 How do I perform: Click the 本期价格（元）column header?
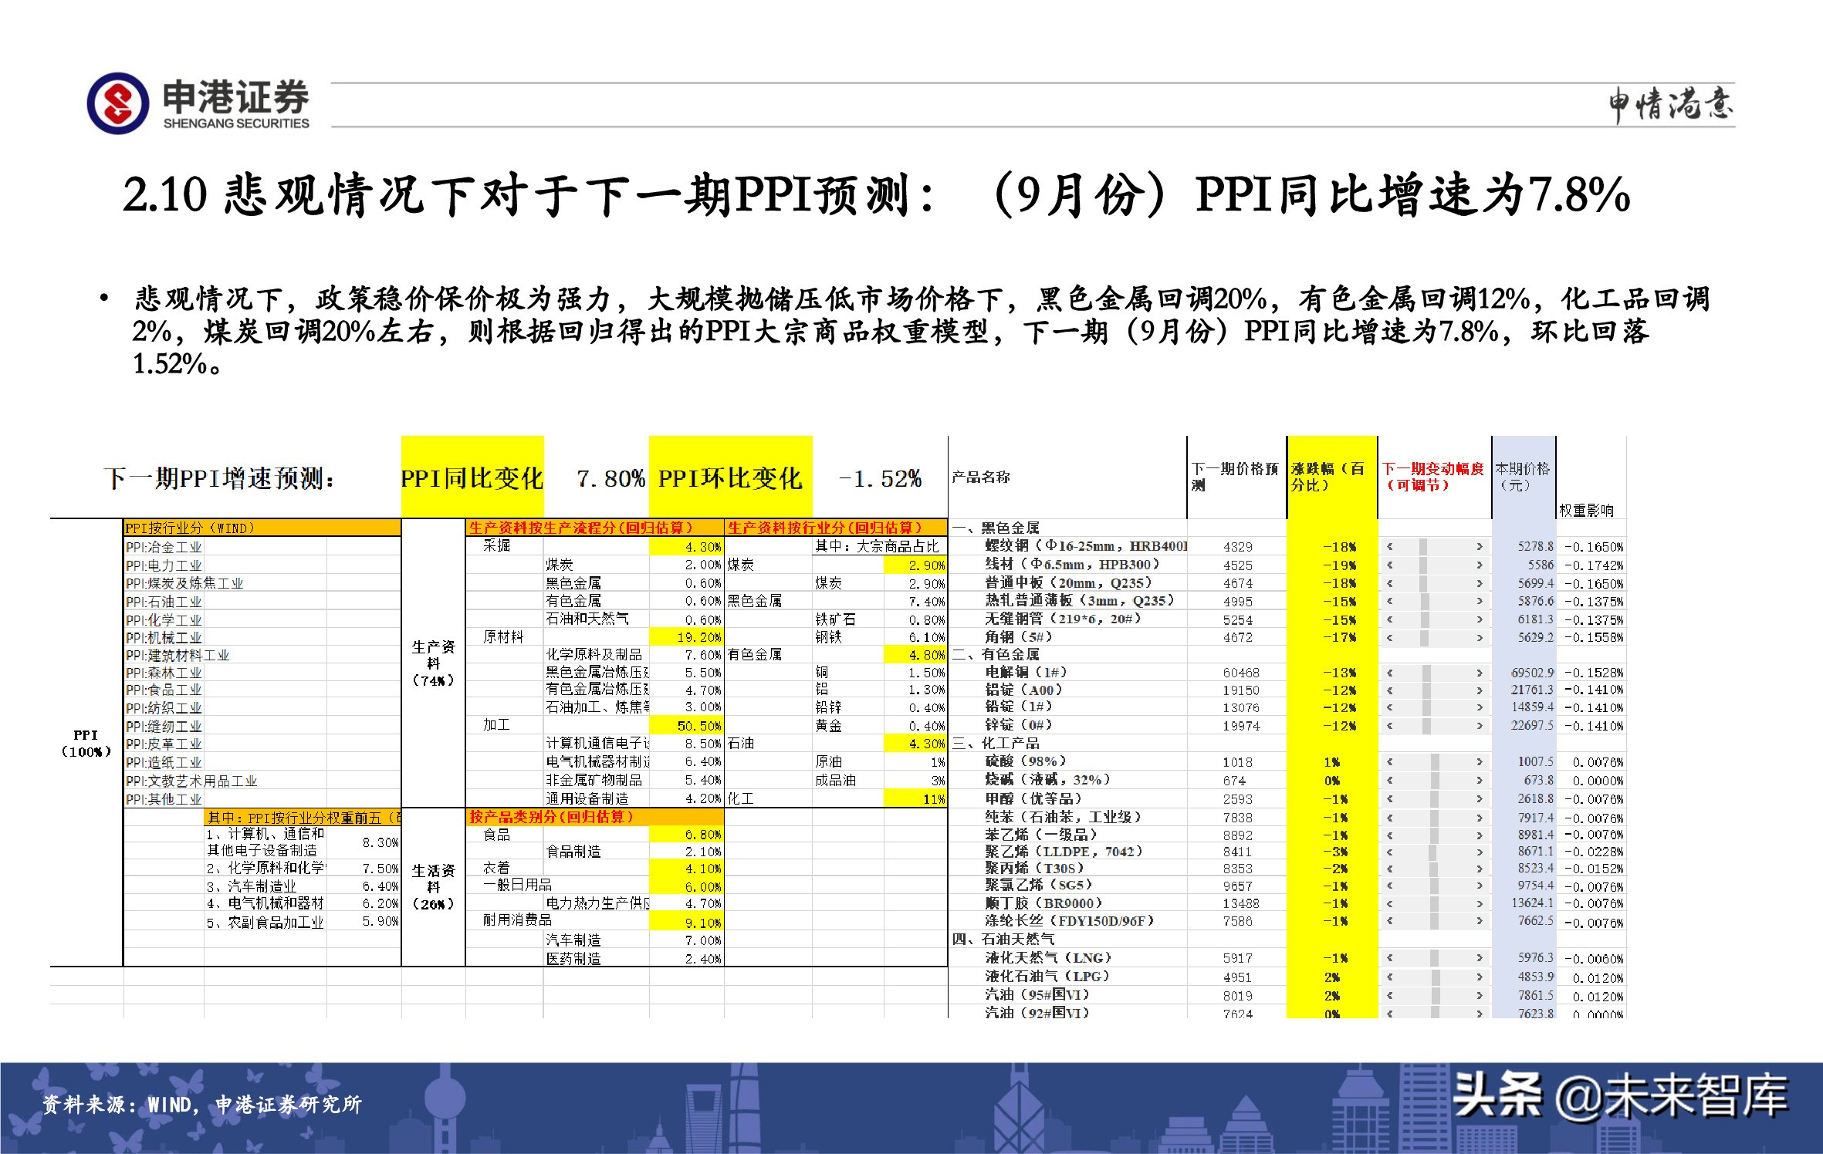(1523, 477)
